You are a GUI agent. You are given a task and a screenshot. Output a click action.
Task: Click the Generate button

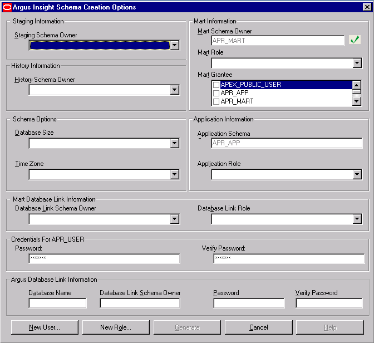187,327
